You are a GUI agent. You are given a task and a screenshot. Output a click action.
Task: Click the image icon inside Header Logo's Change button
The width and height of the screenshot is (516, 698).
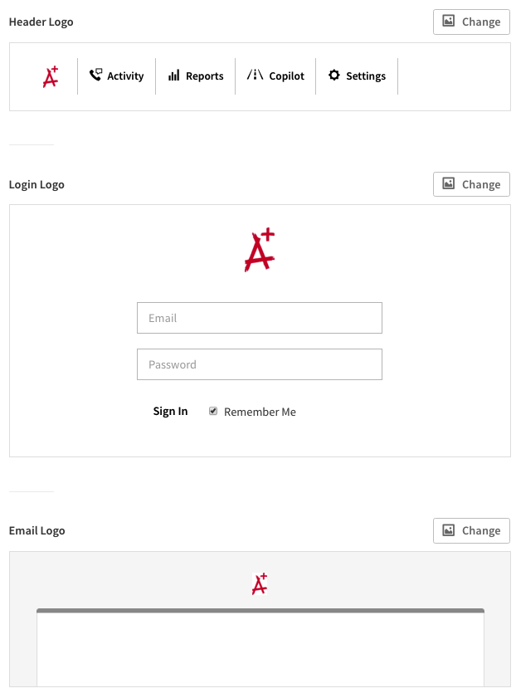point(449,22)
